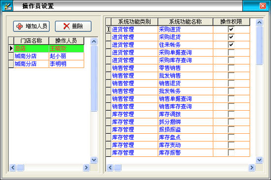Viewport: 271px width, 180px height.
Task: Click the red X 删除 icon
Action: 67,26
